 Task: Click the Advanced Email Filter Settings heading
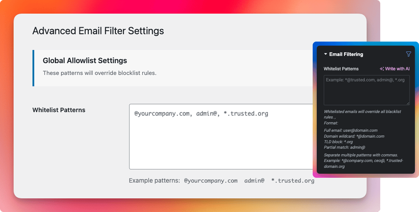pyautogui.click(x=98, y=31)
